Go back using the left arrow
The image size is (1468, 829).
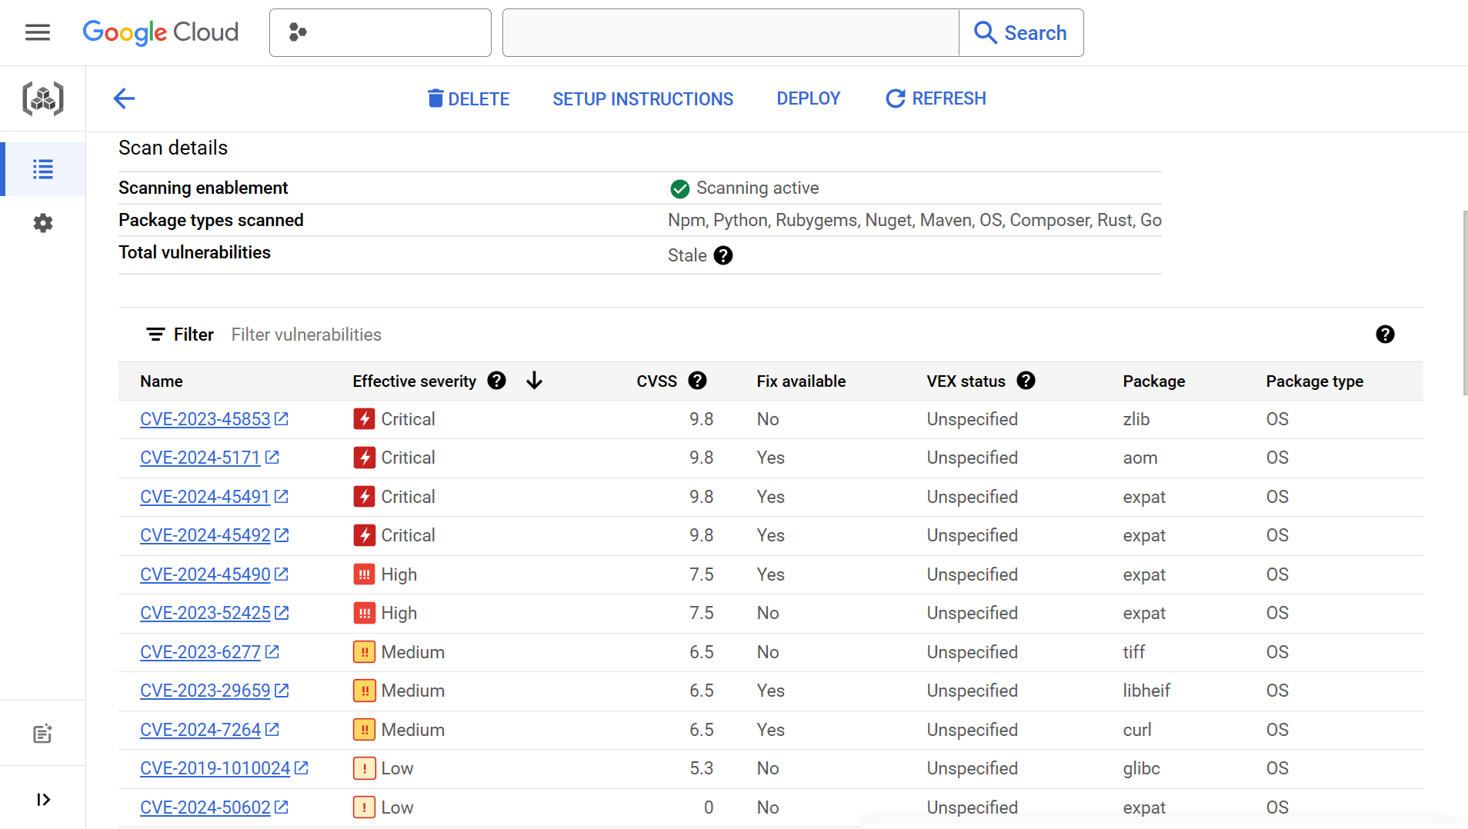(124, 98)
